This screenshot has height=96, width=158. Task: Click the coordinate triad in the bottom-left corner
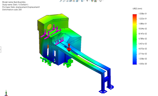coord(6,93)
